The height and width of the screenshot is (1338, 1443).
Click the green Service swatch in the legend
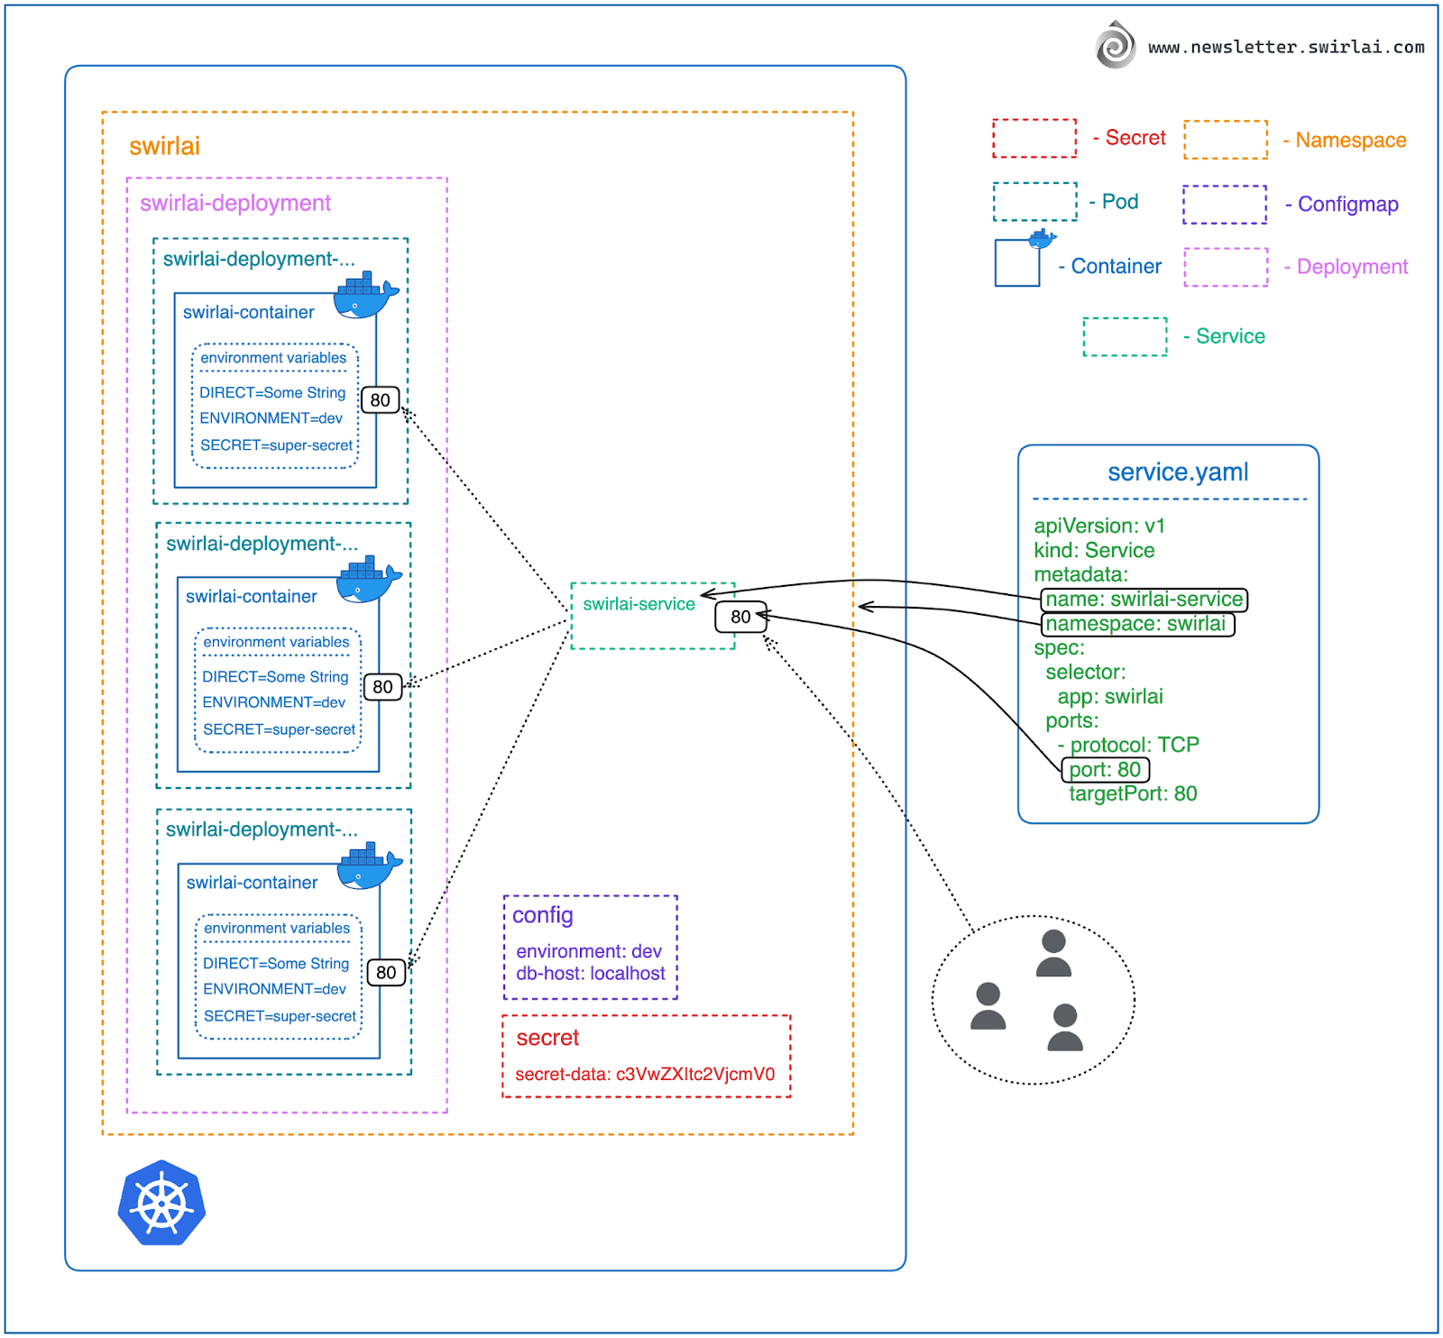(x=1123, y=336)
